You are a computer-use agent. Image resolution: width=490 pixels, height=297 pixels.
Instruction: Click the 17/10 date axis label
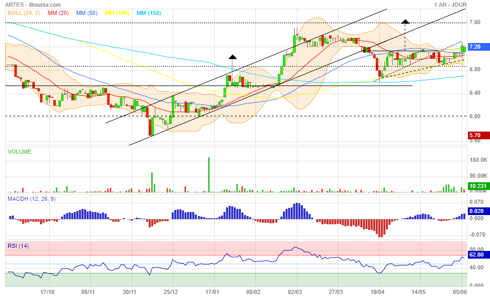point(48,292)
